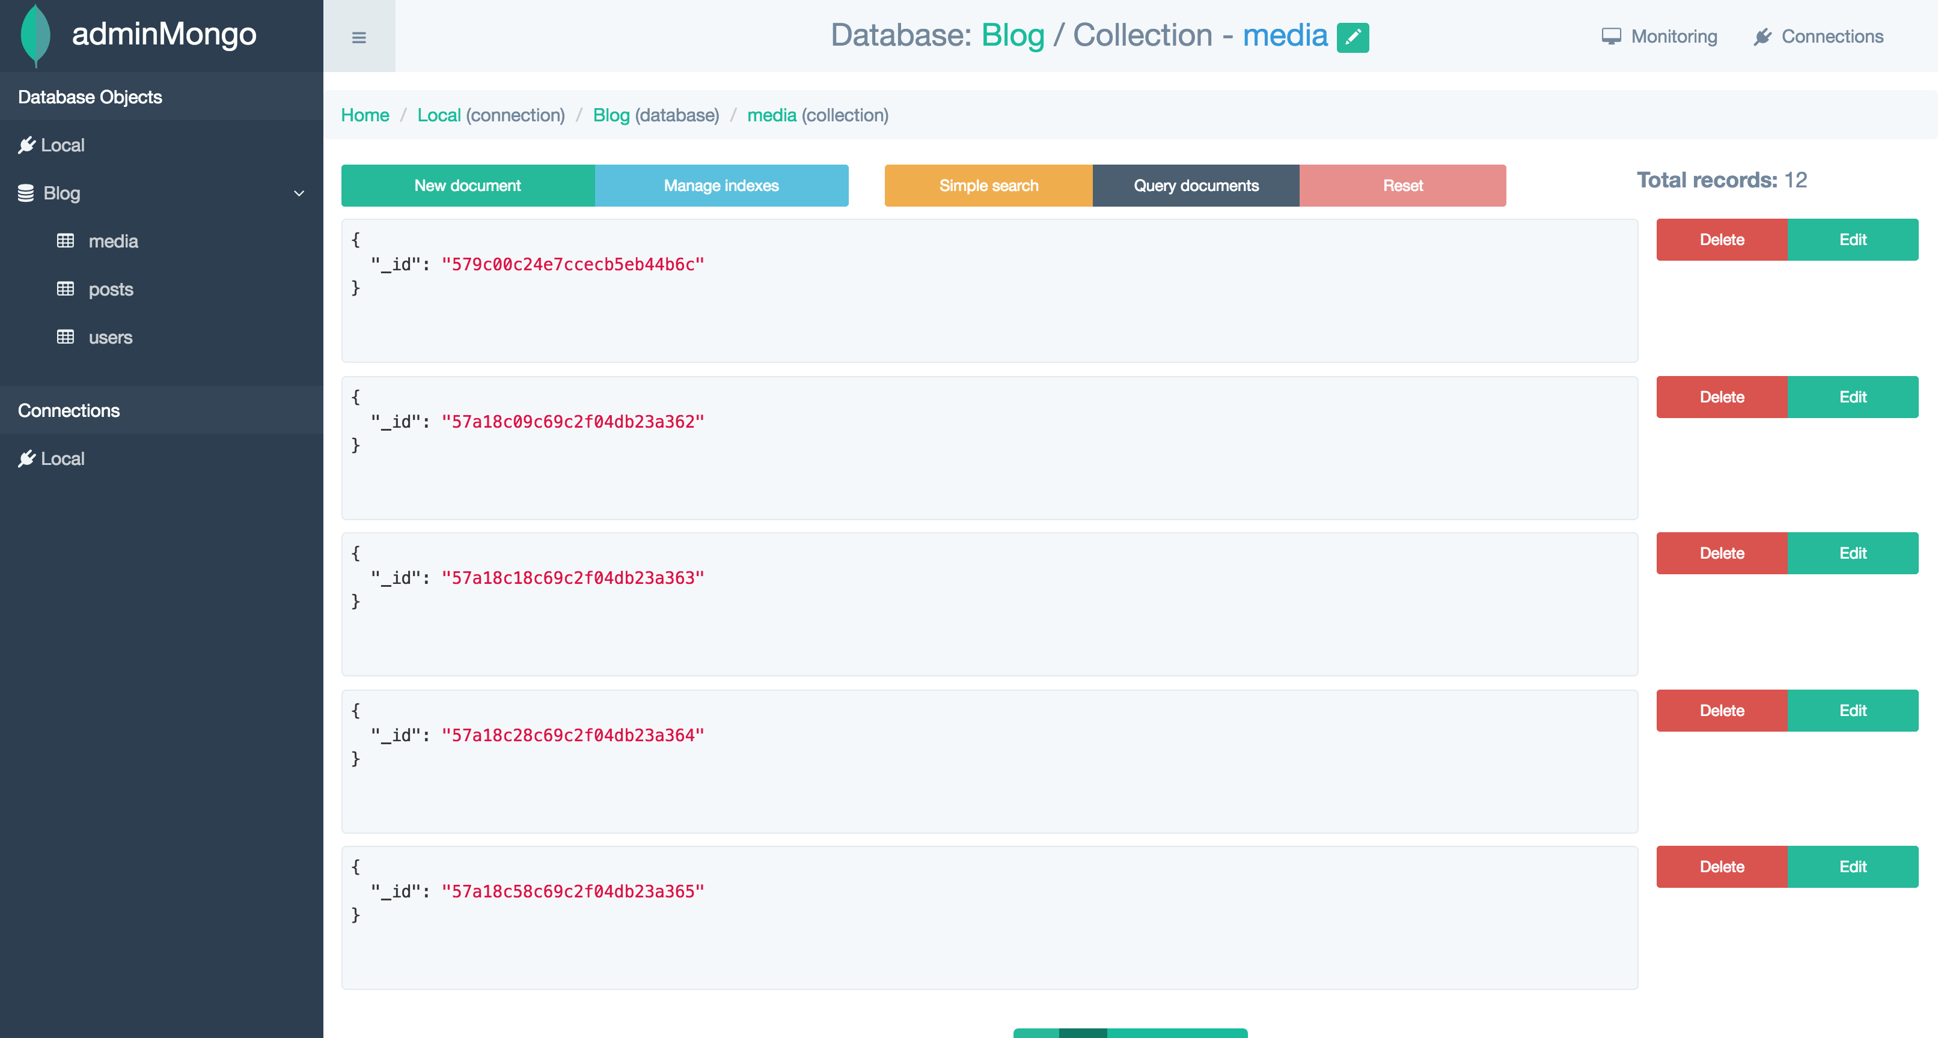Click media collection breadcrumb
Image resolution: width=1938 pixels, height=1038 pixels.
pyautogui.click(x=772, y=115)
